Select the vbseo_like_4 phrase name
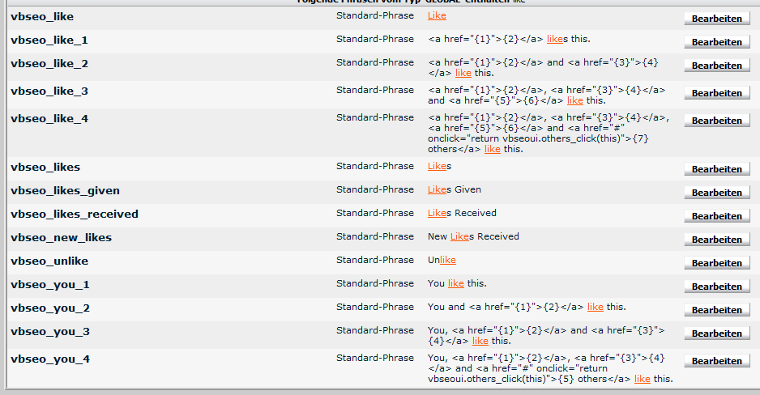The width and height of the screenshot is (760, 395). [x=49, y=119]
